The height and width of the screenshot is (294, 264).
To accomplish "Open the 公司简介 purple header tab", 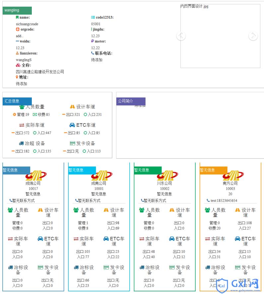I will click(131, 101).
